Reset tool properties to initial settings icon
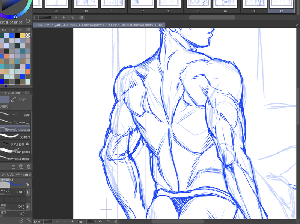The height and width of the screenshot is (224, 300). click(21, 221)
